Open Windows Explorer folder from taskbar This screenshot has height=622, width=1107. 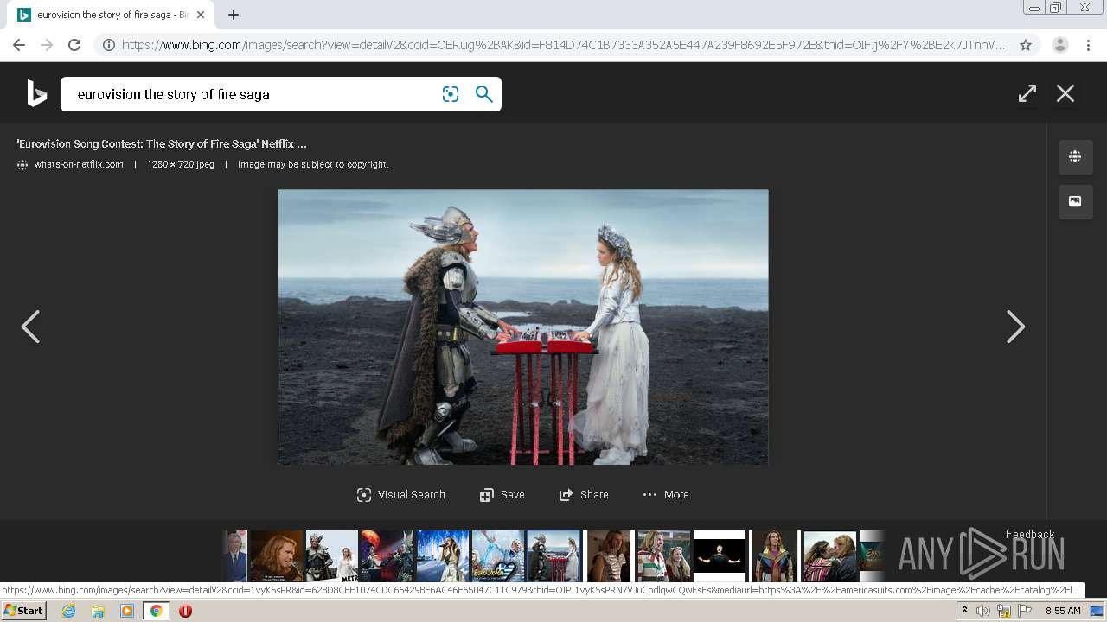(x=98, y=611)
